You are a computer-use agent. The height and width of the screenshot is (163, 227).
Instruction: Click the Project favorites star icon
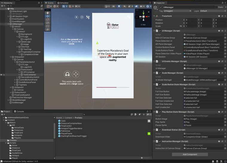click(x=144, y=114)
